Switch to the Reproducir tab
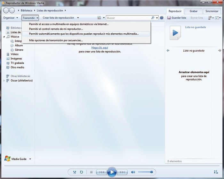This screenshot has height=179, width=224. 175,11
